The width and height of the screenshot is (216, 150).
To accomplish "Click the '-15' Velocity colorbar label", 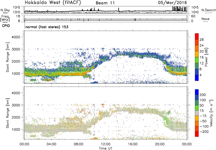I will click(x=203, y=116).
